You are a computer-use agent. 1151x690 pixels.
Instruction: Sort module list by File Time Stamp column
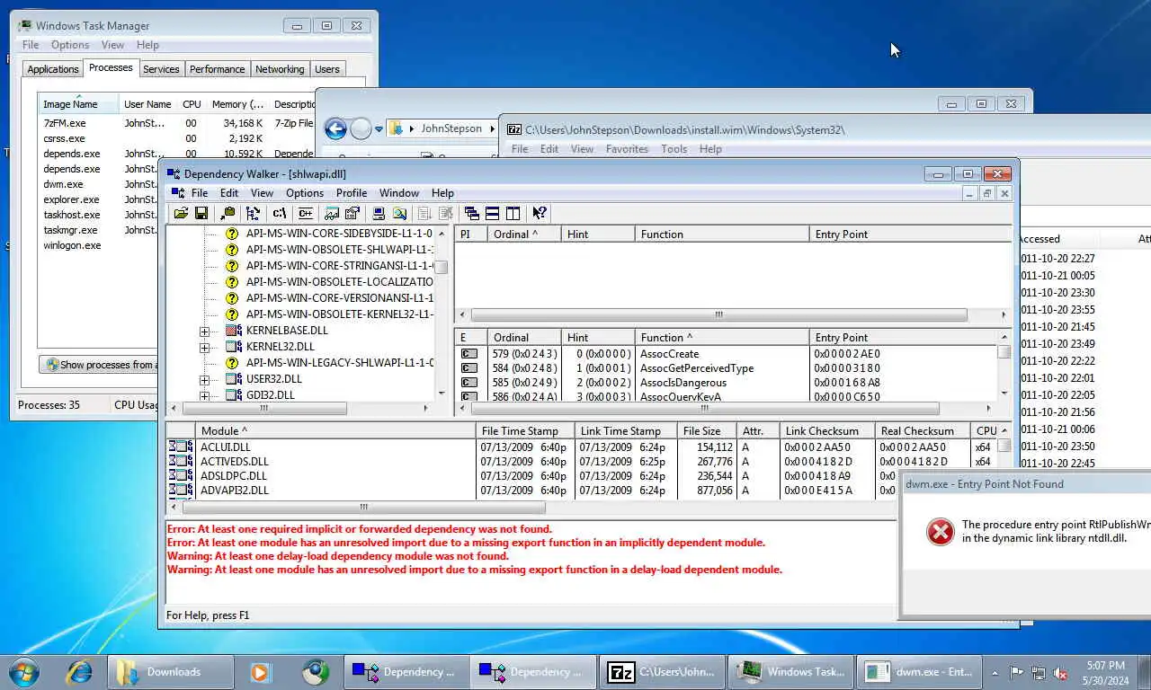tap(524, 431)
